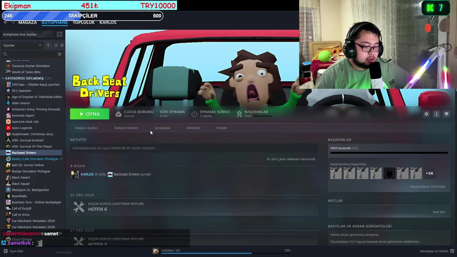Screen dimensions: 457x257
Task: Click Treasure Hunter Simulator game icon
Action: coord(9,66)
